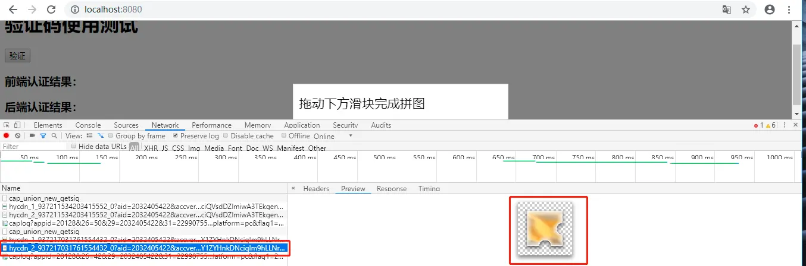Tick the Offline checkbox

click(284, 136)
